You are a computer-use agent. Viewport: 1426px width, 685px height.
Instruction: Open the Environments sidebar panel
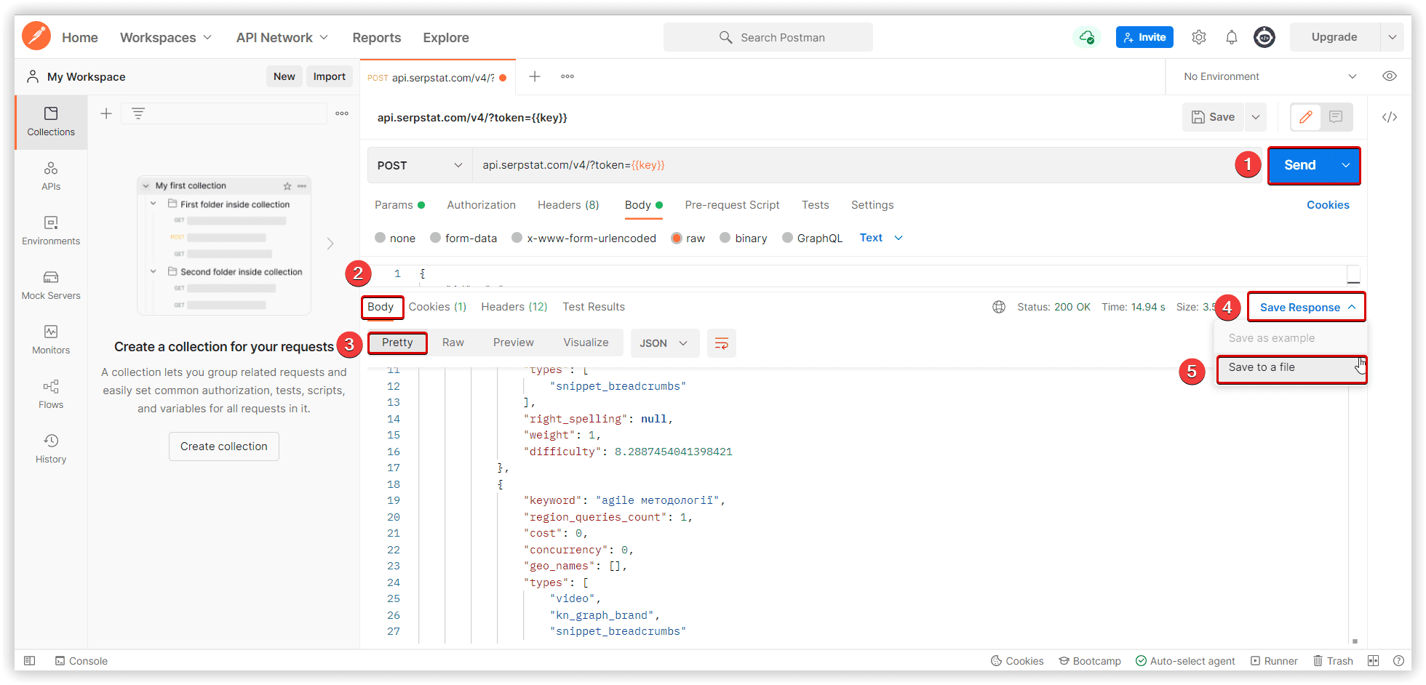coord(51,231)
